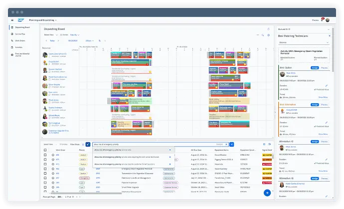This screenshot has width=344, height=209.
Task: Submit the AI search query
Action: click(x=231, y=144)
